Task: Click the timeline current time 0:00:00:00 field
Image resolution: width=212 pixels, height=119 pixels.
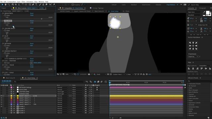Action: [x=7, y=81]
